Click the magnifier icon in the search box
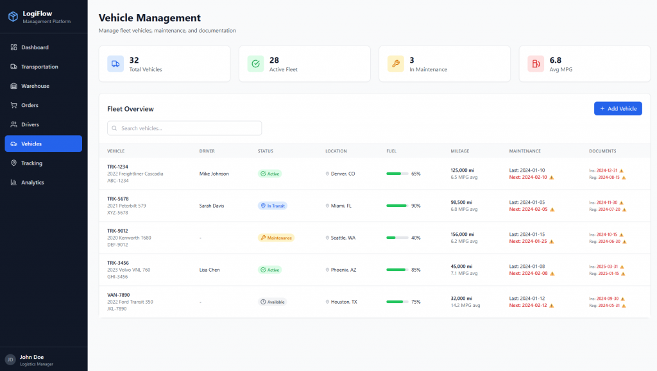This screenshot has width=657, height=371. 115,128
